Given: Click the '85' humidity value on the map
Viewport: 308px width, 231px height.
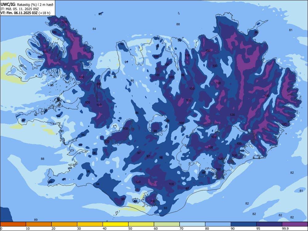Looking at the screenshot, I should (52, 85).
